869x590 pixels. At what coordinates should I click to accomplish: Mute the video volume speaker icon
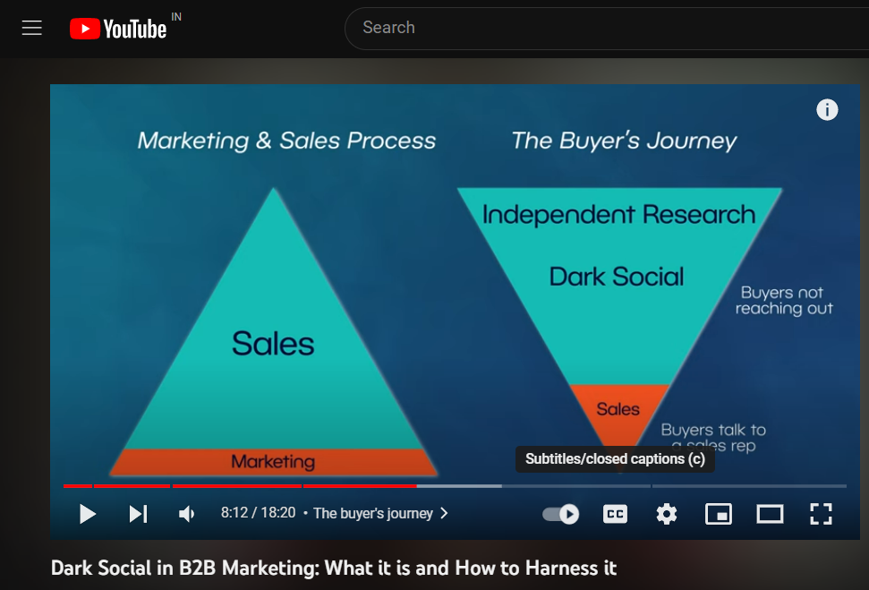point(187,514)
